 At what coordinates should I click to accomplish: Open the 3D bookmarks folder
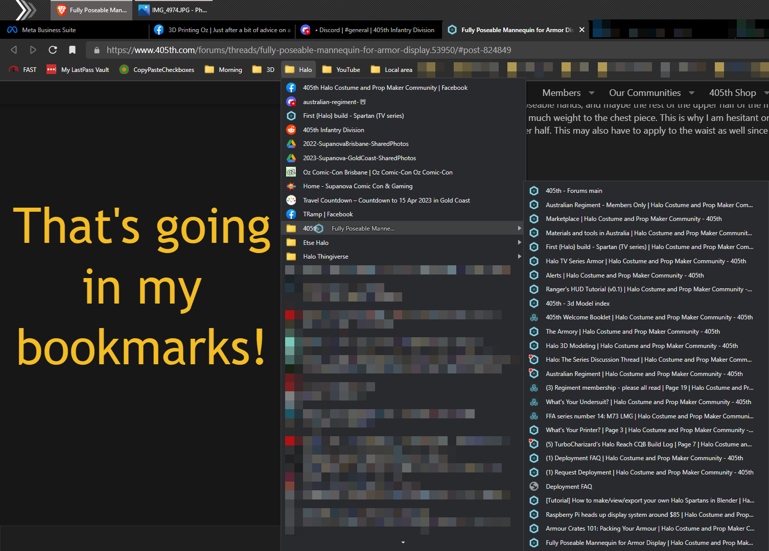point(264,69)
